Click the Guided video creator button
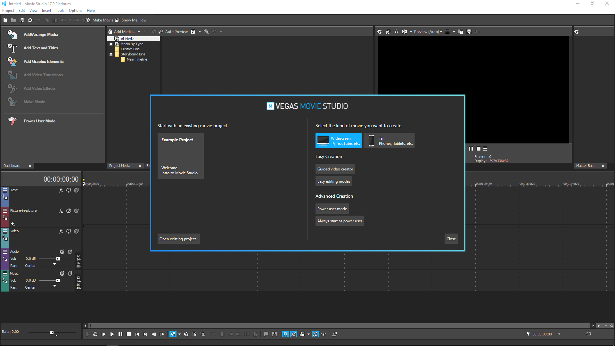The image size is (615, 346). pyautogui.click(x=335, y=169)
